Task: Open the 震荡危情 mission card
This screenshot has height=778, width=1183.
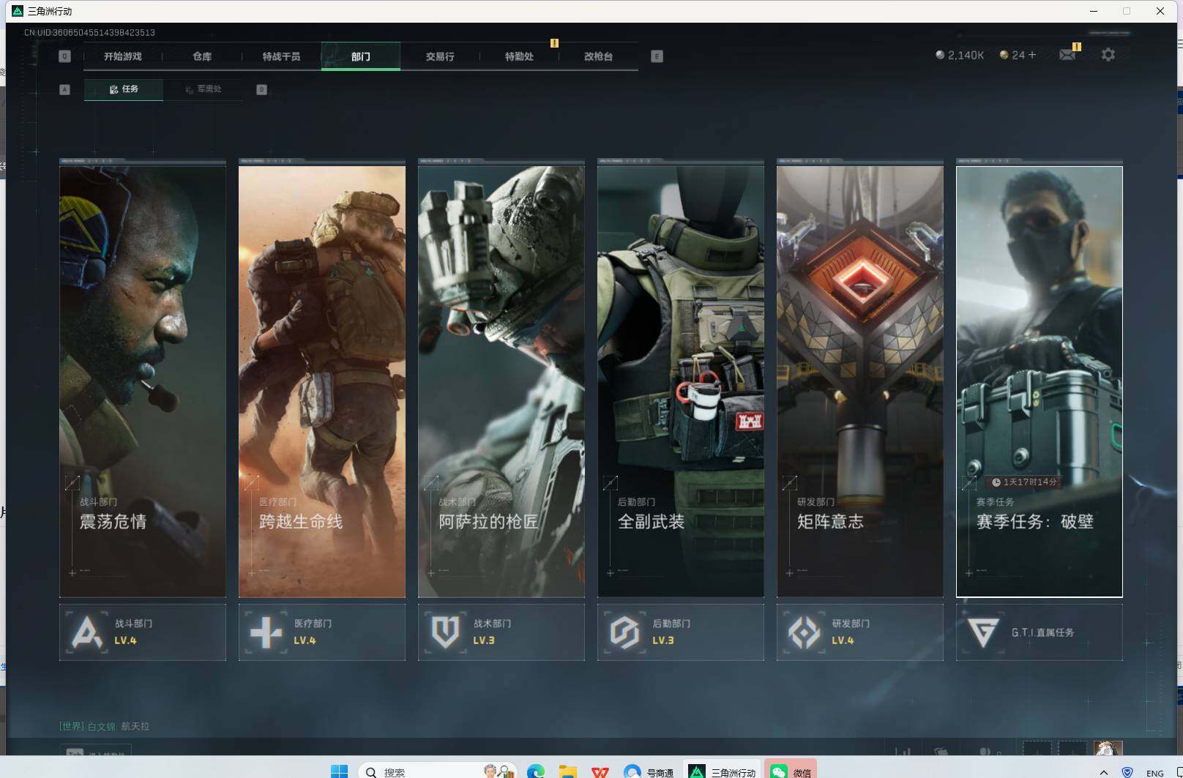Action: pyautogui.click(x=143, y=381)
